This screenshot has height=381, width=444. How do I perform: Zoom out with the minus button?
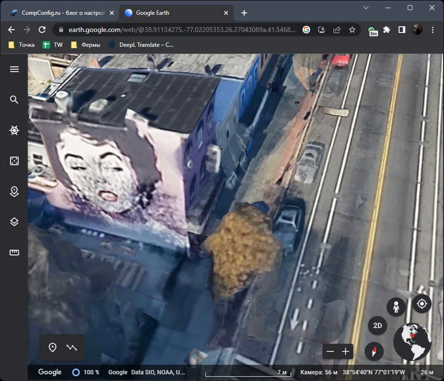coord(330,351)
